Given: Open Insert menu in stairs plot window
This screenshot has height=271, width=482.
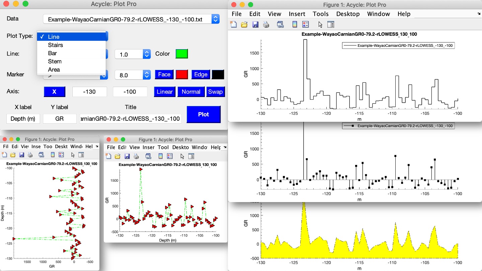Looking at the screenshot, I should 297,14.
